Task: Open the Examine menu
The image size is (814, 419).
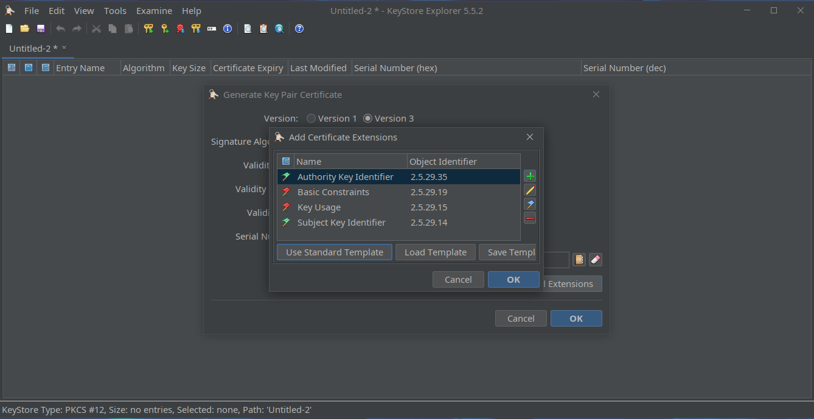Action: click(x=154, y=11)
